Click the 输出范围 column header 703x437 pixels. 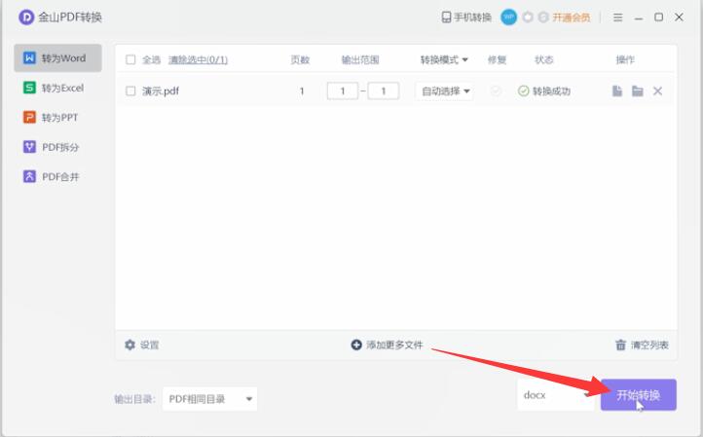point(360,59)
